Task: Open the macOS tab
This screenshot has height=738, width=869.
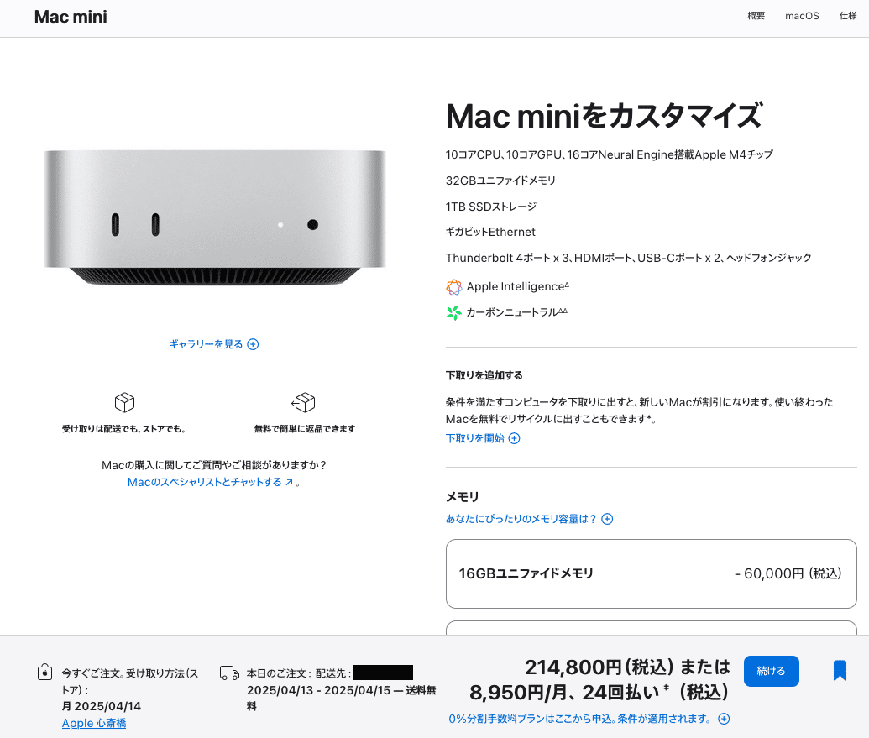Action: (802, 16)
